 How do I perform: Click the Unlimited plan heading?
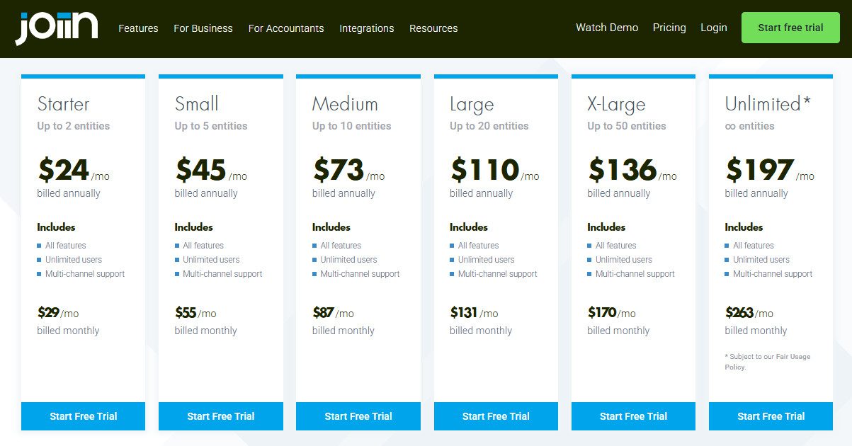pyautogui.click(x=761, y=103)
